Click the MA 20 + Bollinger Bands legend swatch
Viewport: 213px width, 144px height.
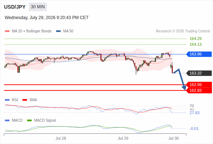pyautogui.click(x=7, y=31)
